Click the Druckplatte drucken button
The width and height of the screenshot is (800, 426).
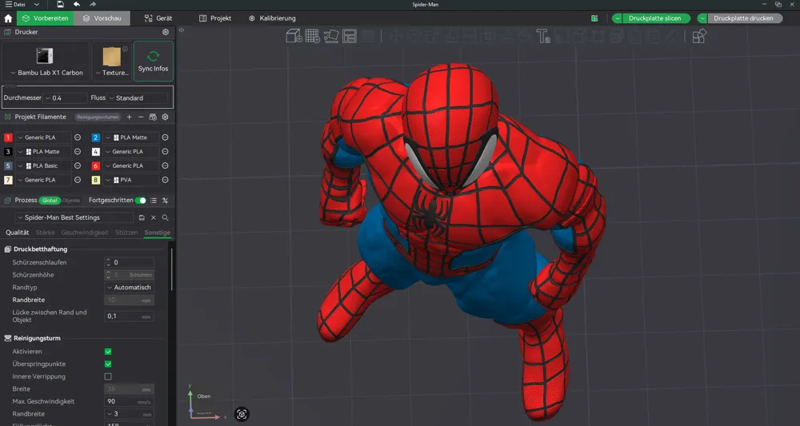click(x=743, y=18)
